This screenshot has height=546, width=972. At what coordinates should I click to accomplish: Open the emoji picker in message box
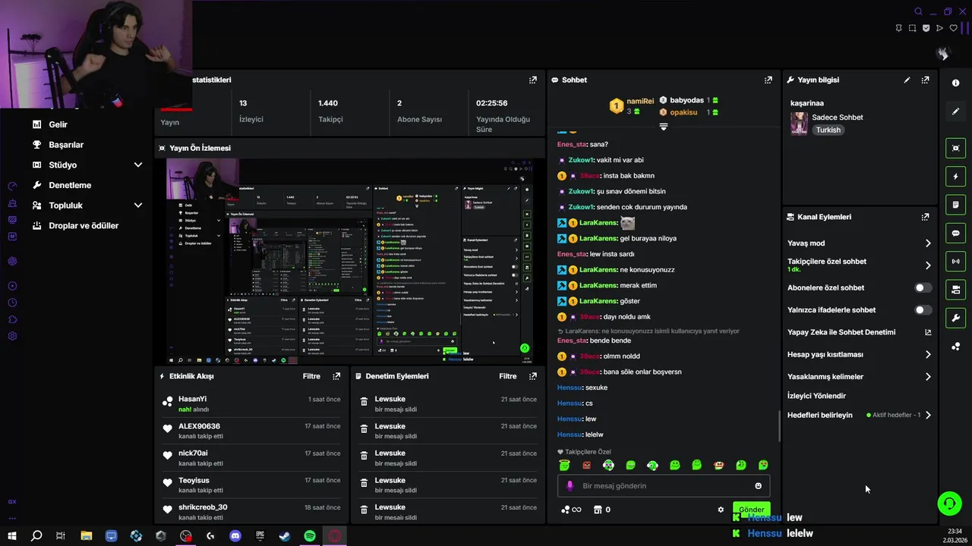point(758,486)
